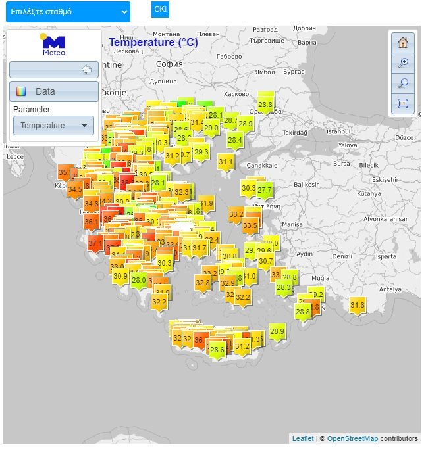Open the Data panel button
Viewport: 426px width, 449px height.
pos(53,91)
